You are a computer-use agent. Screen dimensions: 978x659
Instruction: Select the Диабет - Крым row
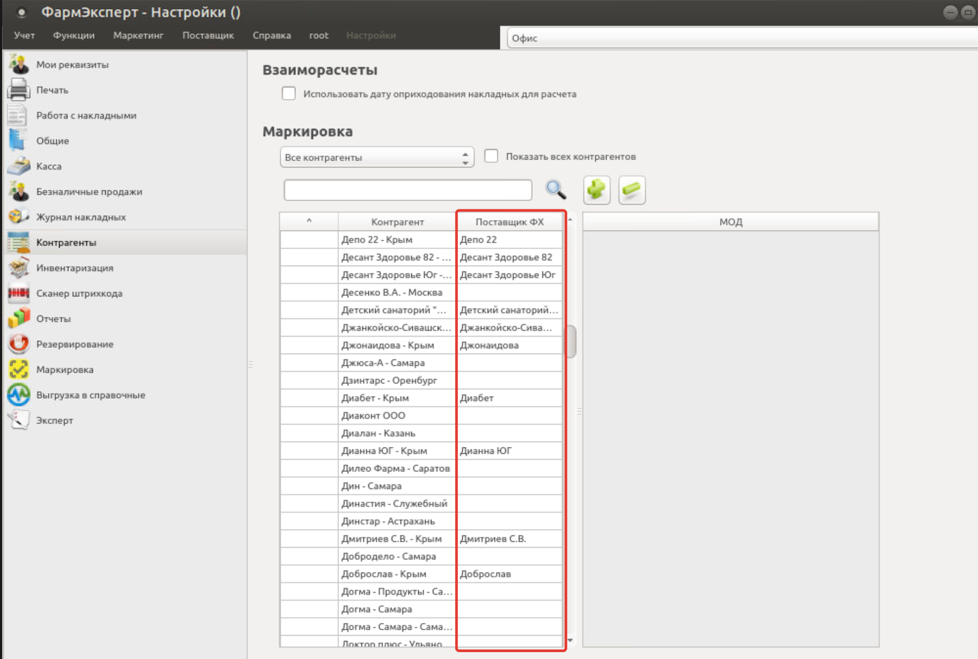375,398
